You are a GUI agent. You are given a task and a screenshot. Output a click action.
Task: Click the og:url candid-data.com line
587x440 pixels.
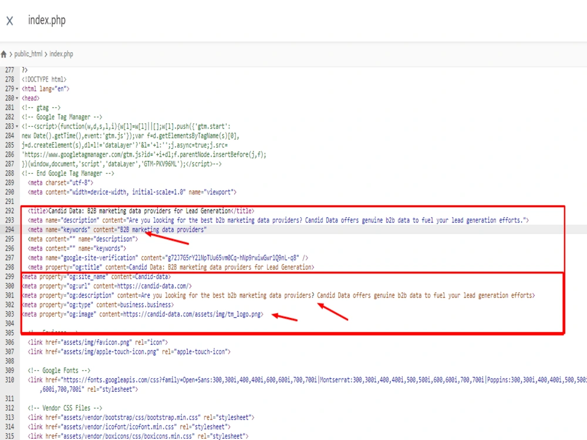[x=107, y=286]
